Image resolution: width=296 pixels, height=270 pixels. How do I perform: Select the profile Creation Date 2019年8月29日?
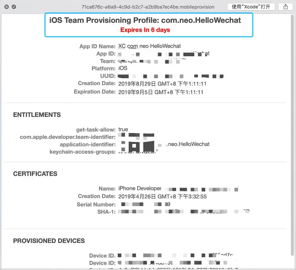point(162,84)
